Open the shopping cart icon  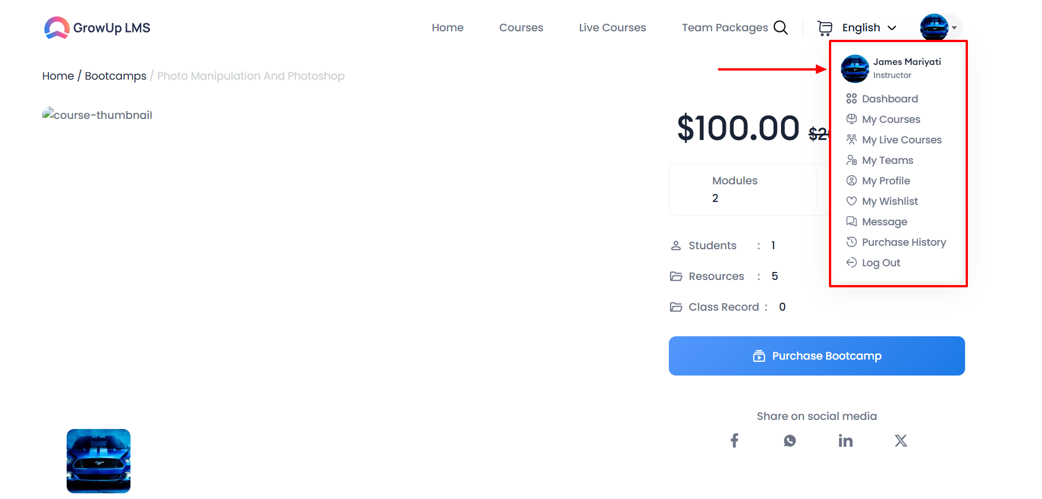pyautogui.click(x=824, y=28)
